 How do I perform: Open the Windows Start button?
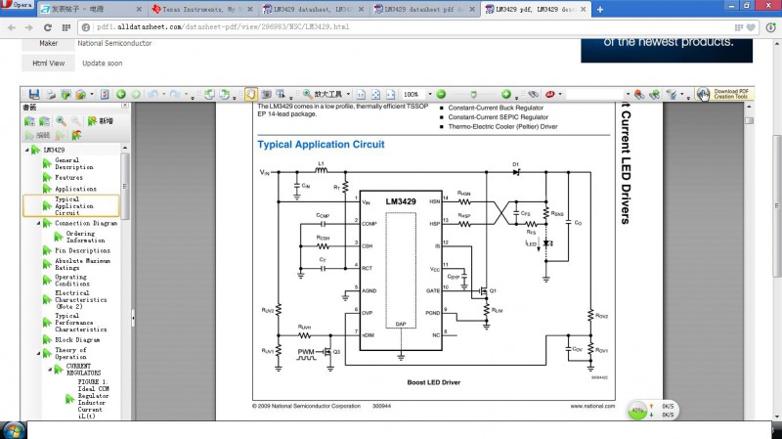tap(14, 430)
